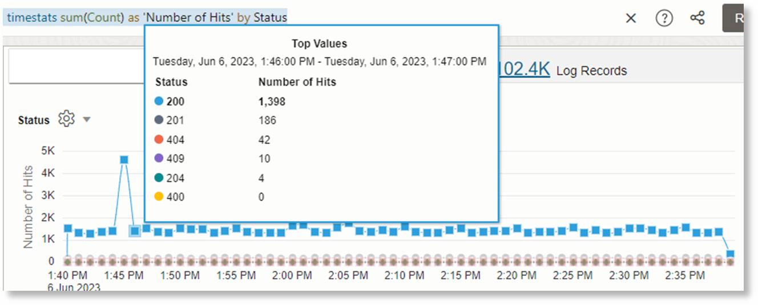The image size is (758, 305).
Task: Click the yellow 400 status swatch
Action: coord(159,197)
